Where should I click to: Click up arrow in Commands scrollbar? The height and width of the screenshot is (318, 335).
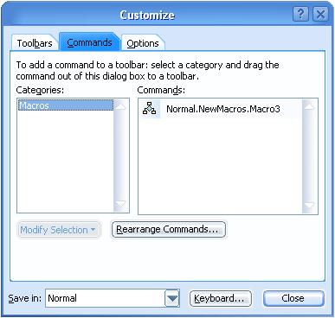(x=309, y=106)
